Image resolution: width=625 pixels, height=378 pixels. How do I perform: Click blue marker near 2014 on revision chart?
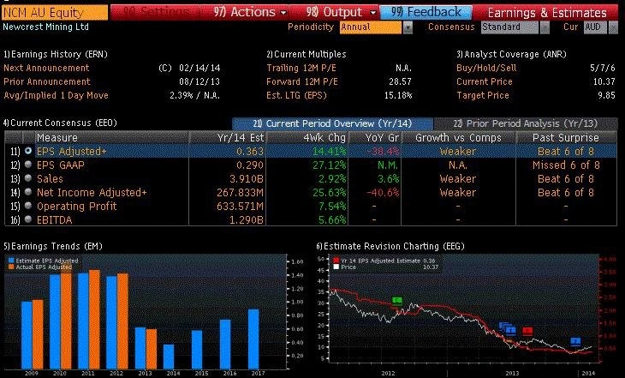click(x=575, y=341)
